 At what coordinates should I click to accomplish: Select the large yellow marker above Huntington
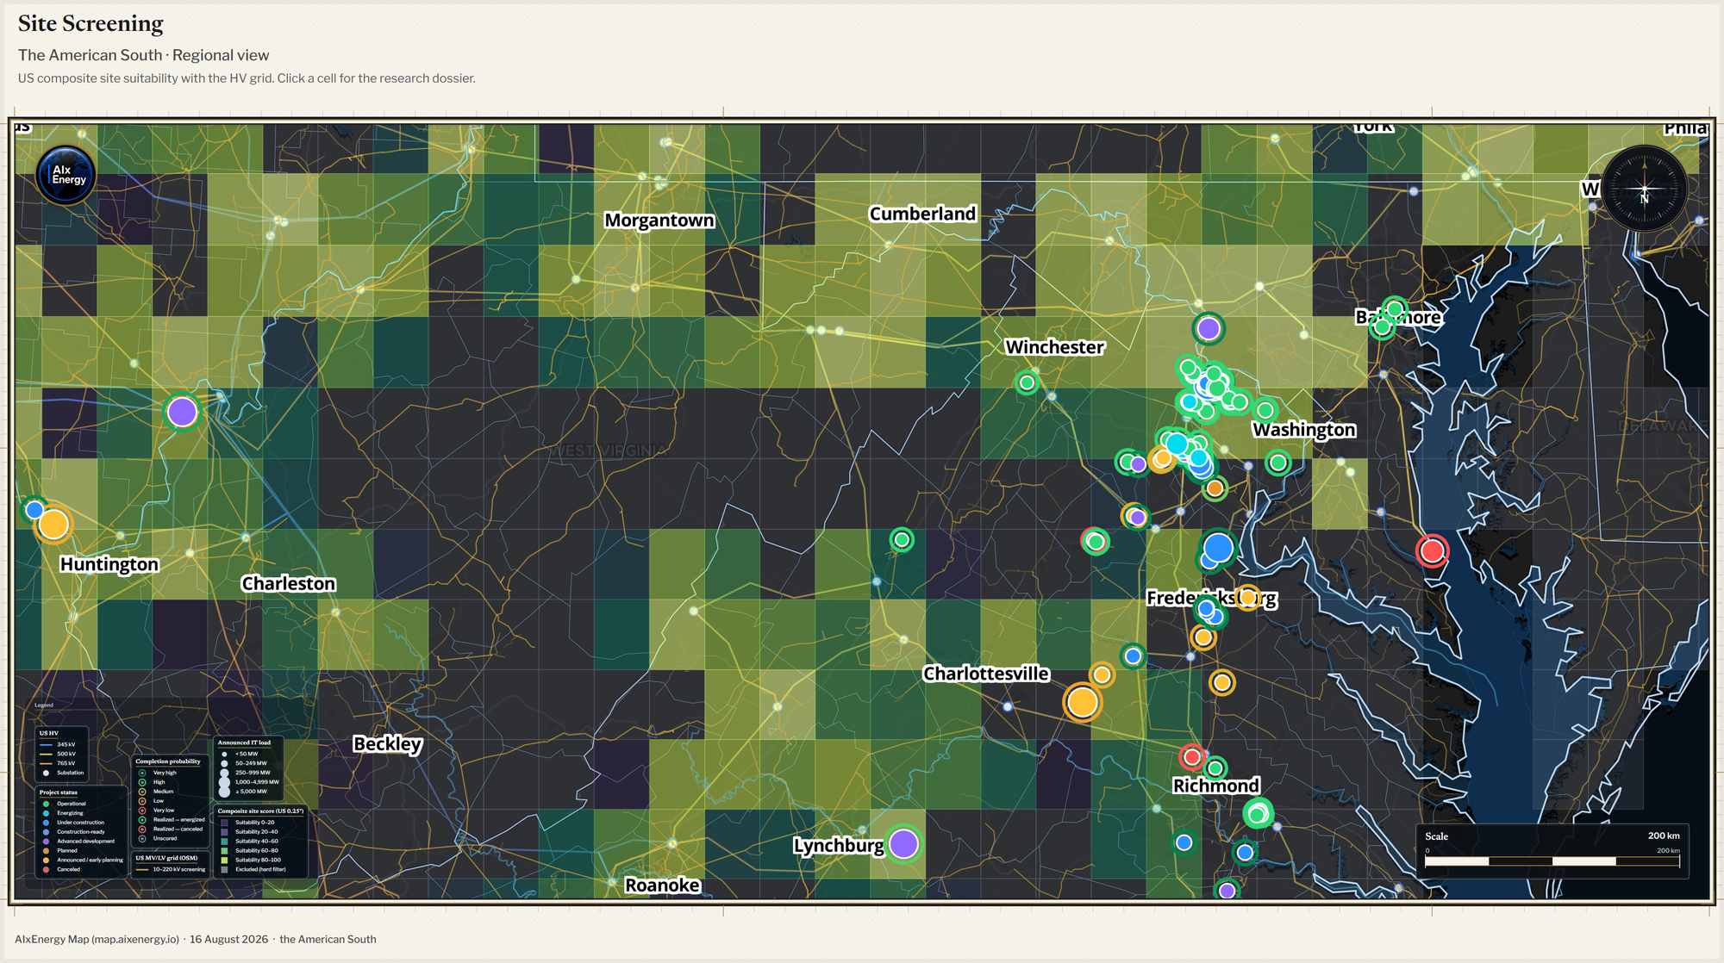point(53,524)
